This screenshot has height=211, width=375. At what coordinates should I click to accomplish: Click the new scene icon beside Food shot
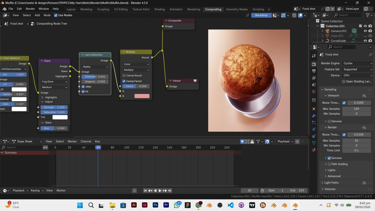point(327,9)
